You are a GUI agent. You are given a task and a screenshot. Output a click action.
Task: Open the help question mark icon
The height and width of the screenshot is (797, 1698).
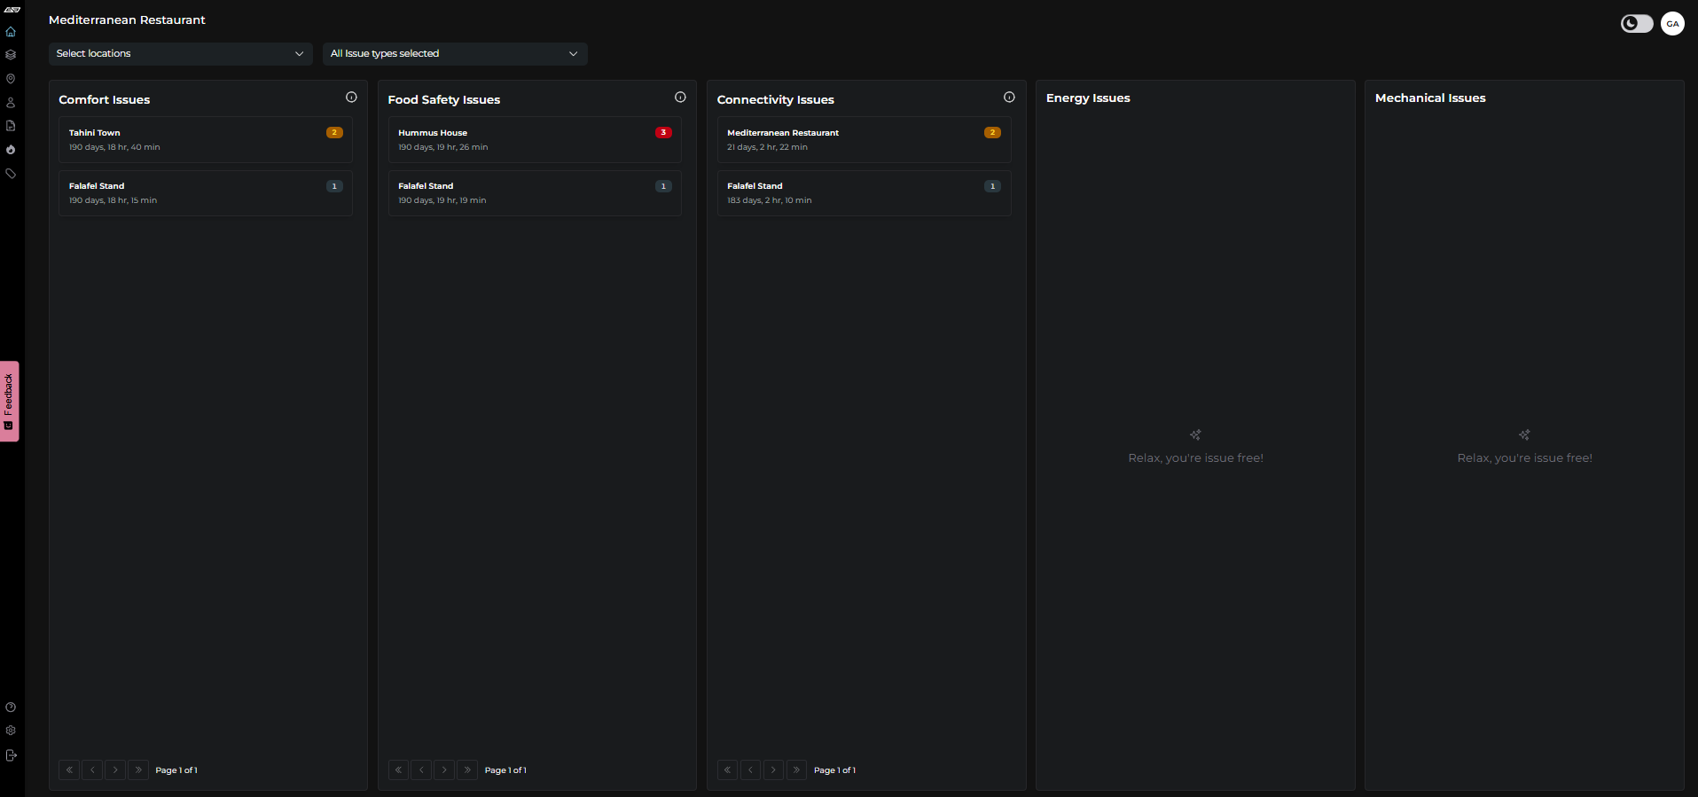[11, 707]
